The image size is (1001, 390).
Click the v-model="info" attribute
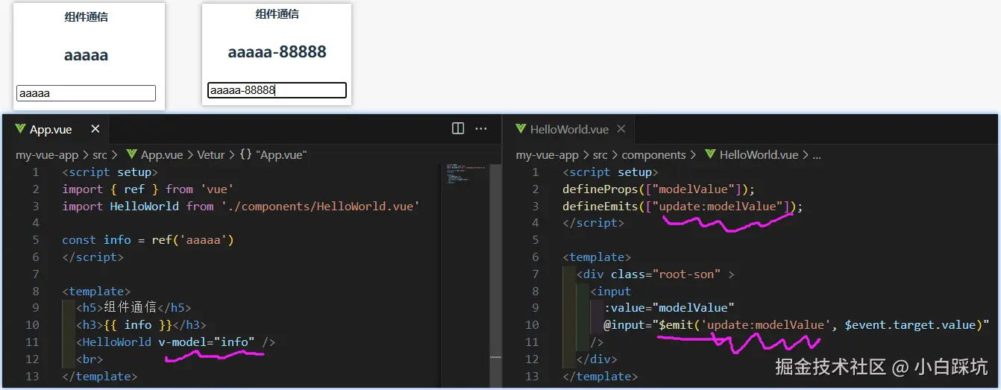tap(207, 342)
